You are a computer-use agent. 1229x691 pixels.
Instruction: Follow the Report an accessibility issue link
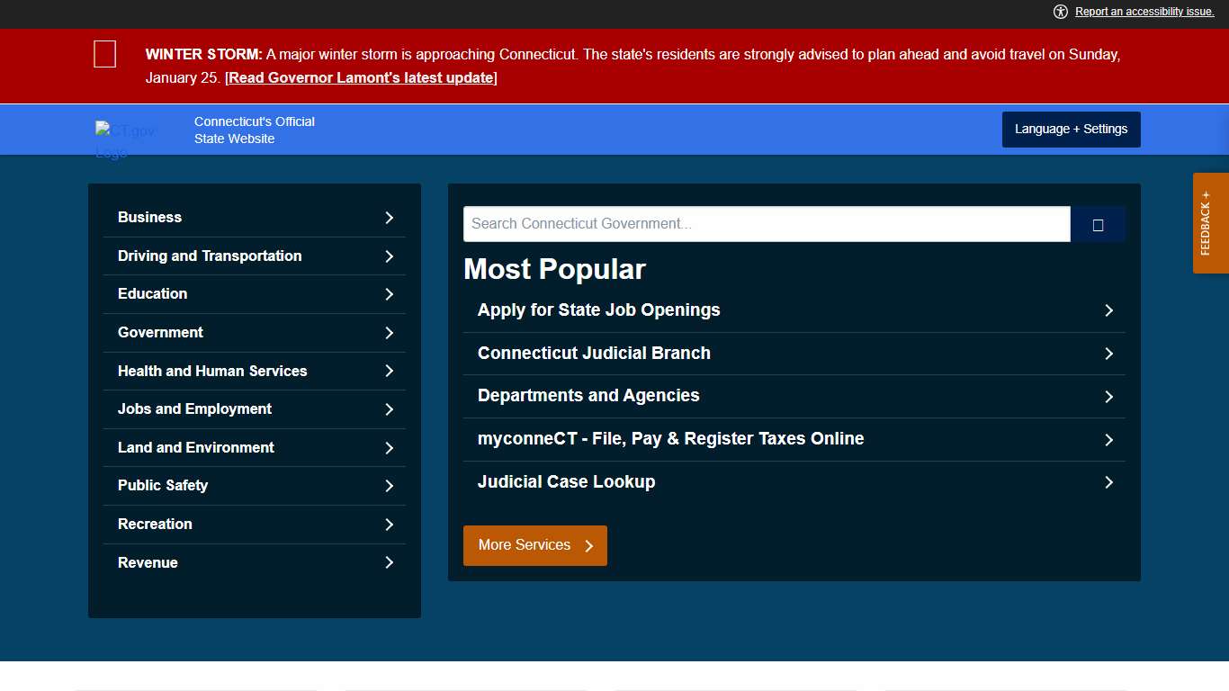pyautogui.click(x=1144, y=12)
